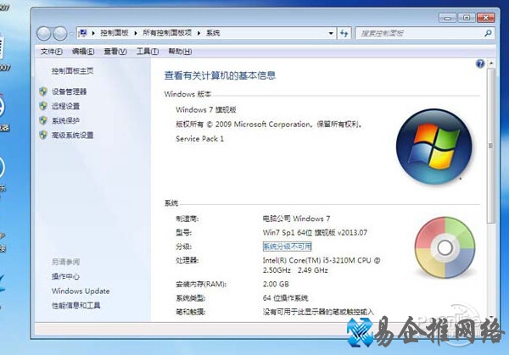Click the colorful OEM disc logo
The height and width of the screenshot is (355, 509).
[445, 247]
